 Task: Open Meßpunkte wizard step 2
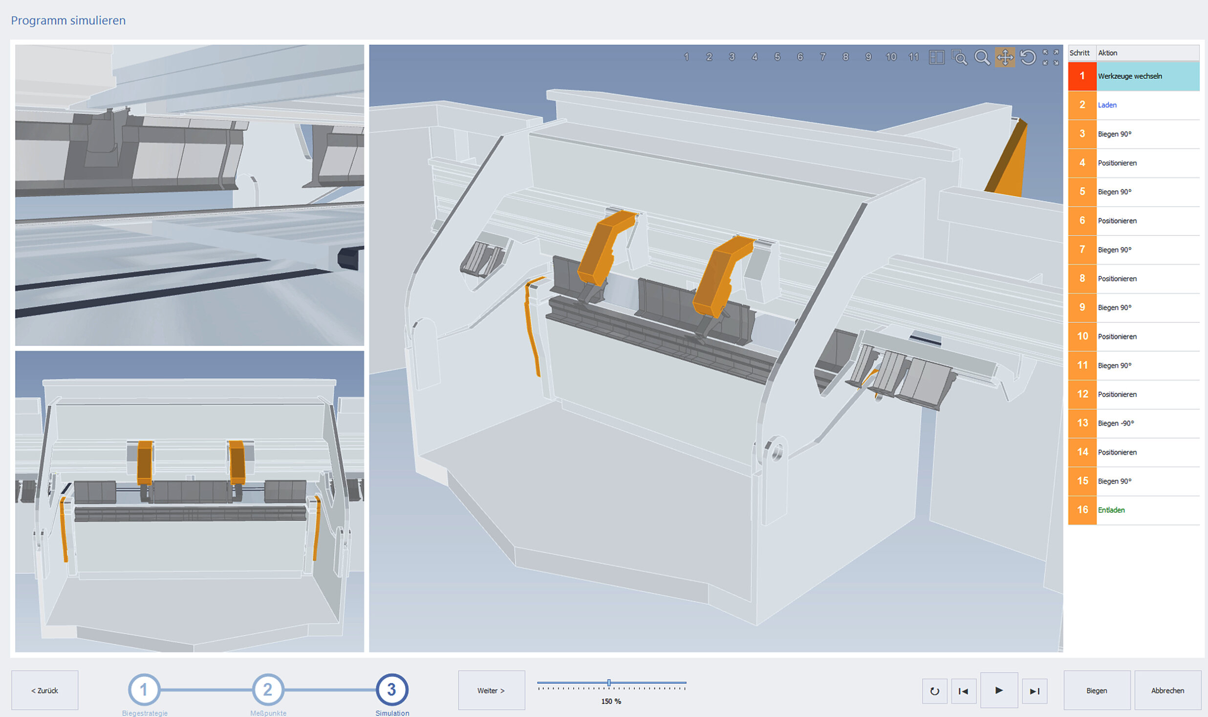coord(268,689)
